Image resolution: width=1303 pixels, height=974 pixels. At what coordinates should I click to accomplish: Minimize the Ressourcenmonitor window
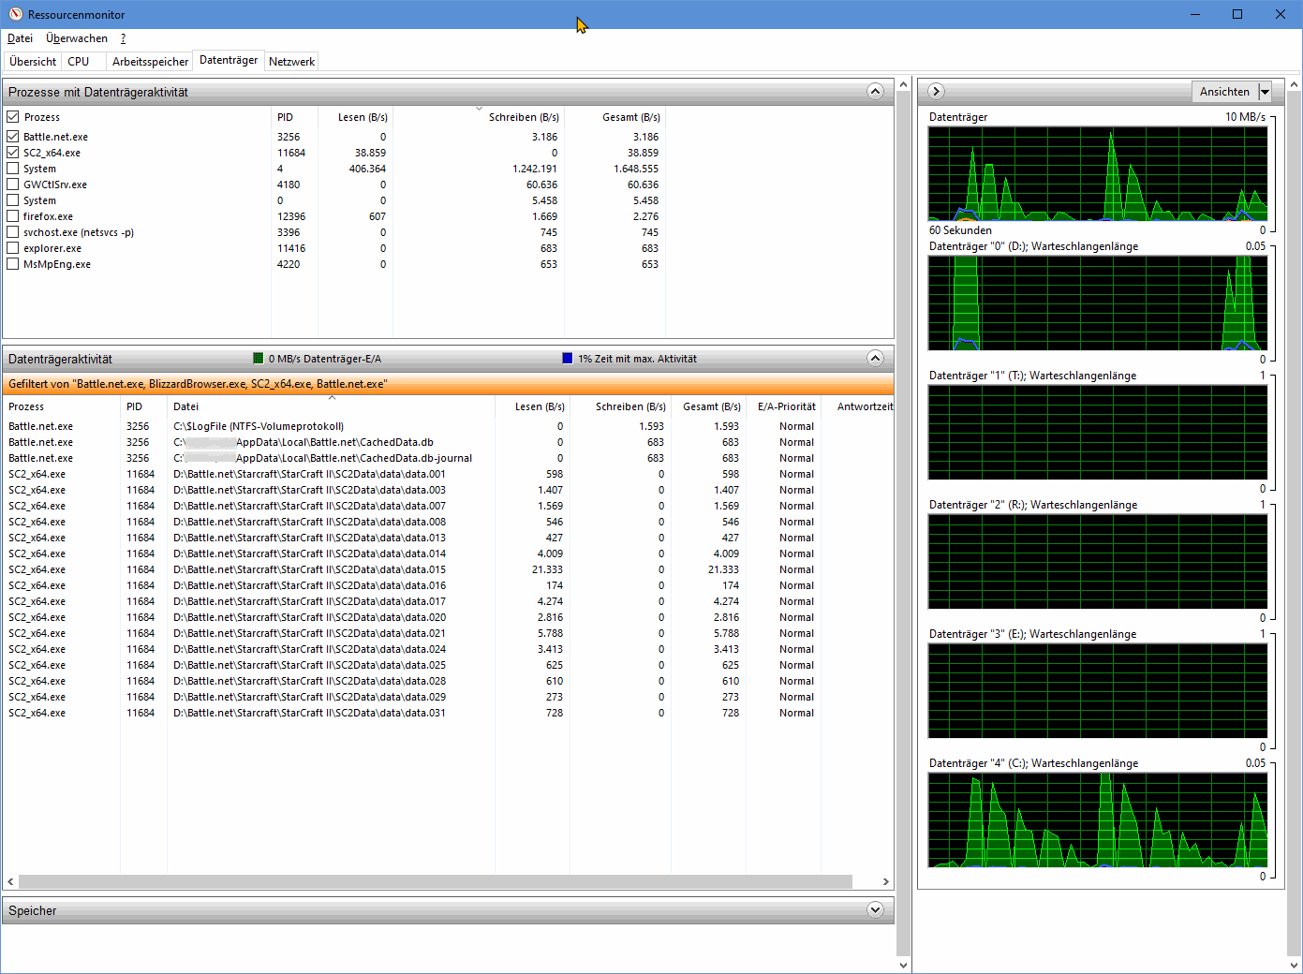click(1194, 14)
